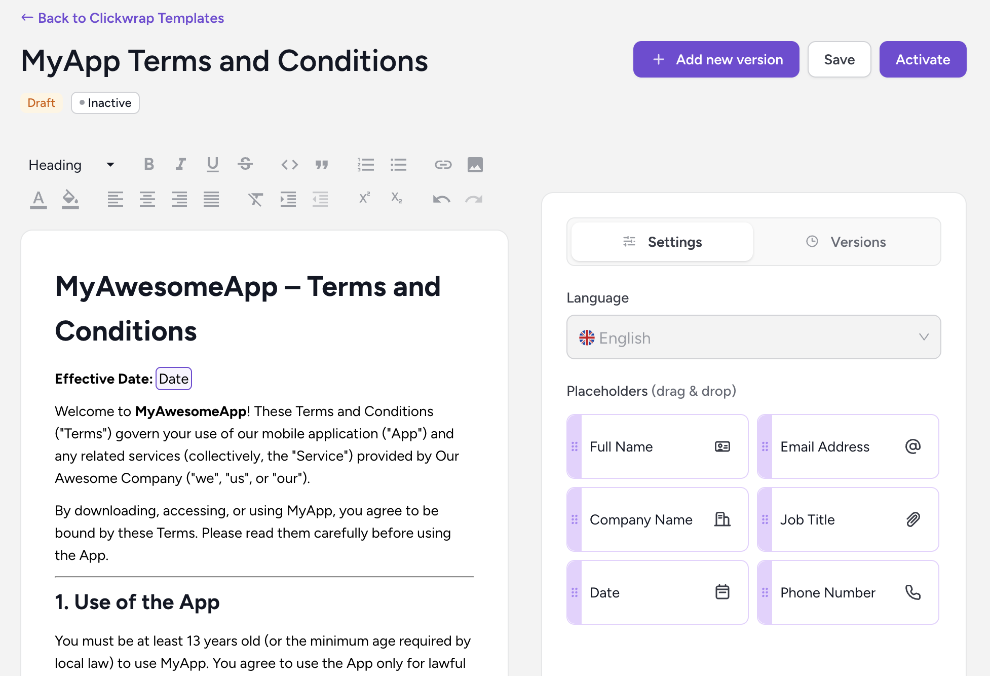Toggle underline formatting
990x676 pixels.
click(x=213, y=164)
